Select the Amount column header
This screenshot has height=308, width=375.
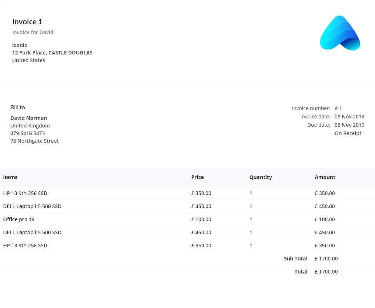tap(325, 177)
